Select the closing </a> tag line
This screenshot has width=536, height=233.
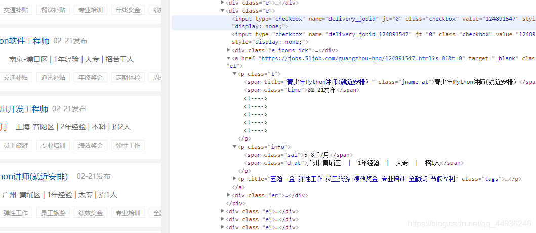coord(238,187)
